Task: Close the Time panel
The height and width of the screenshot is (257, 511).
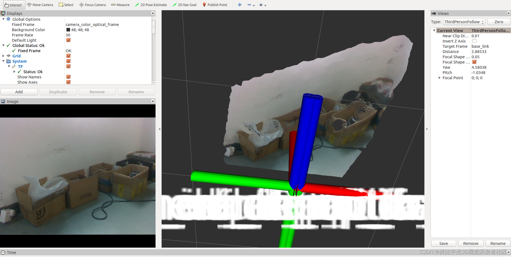Action: click(509, 252)
